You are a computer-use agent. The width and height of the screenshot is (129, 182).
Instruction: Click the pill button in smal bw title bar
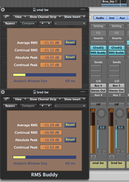tap(83, 10)
